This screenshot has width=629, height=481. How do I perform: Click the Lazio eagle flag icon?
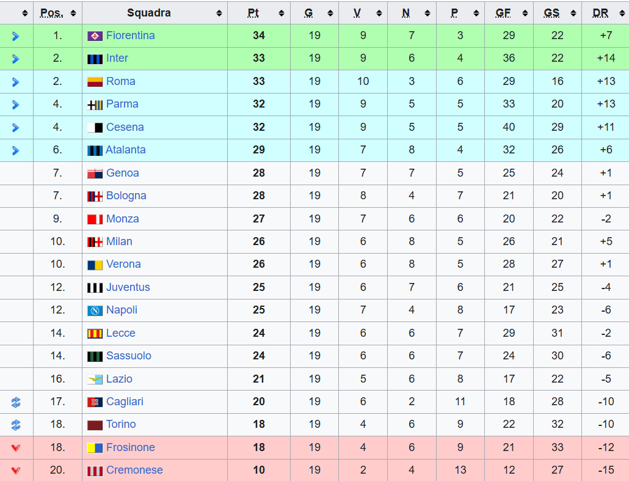95,380
